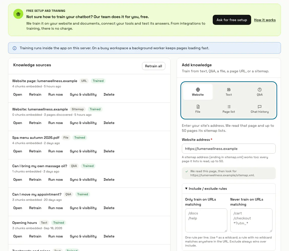Screen dimensions: 289x251
Task: Click the Only train on URLs textarea
Action: click(x=206, y=220)
